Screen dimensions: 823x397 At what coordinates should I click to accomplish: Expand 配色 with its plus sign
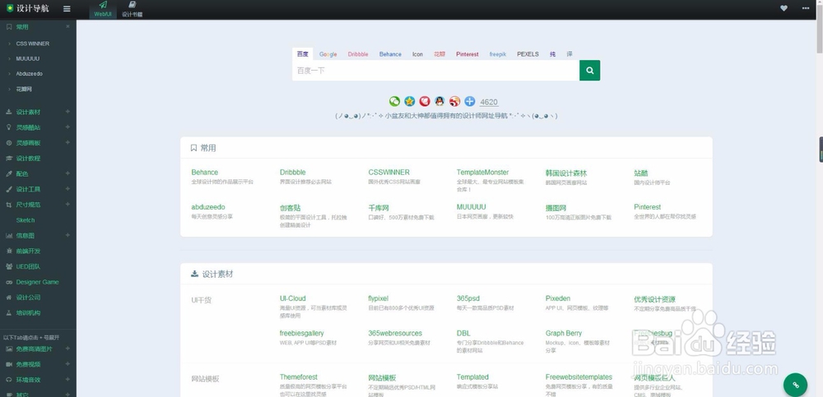point(67,173)
